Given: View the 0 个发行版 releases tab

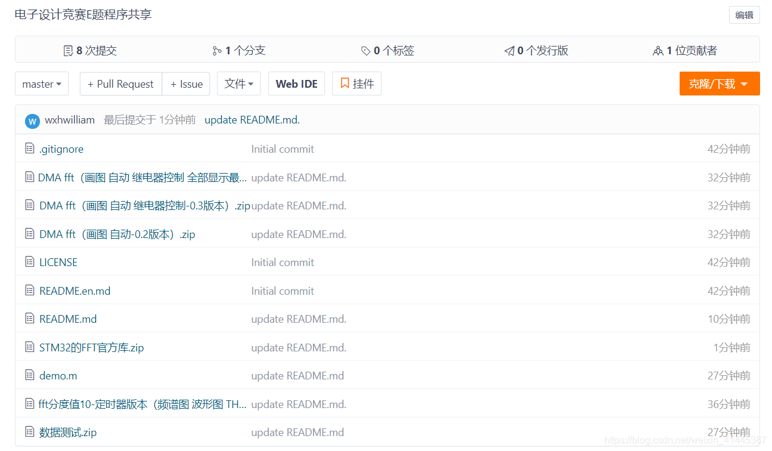Looking at the screenshot, I should coord(537,51).
